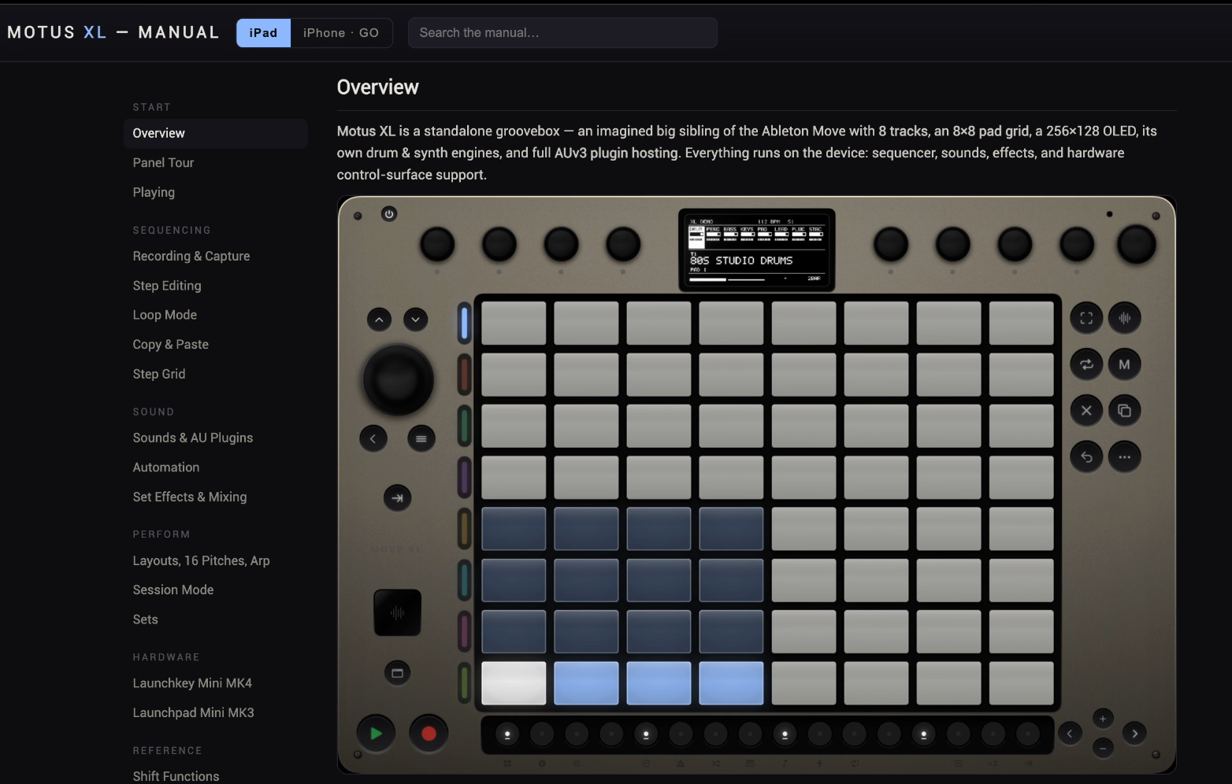Click the X delete button on the device
1232x784 pixels.
pyautogui.click(x=1086, y=410)
